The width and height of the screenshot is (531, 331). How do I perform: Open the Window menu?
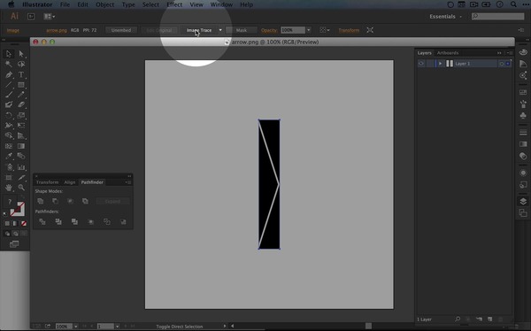click(x=221, y=4)
